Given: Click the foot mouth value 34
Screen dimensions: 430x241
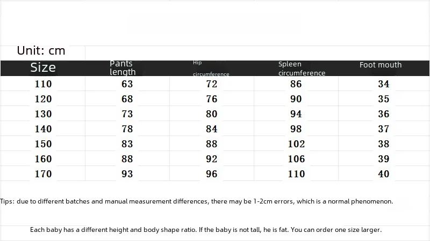Looking at the screenshot, I should pos(384,84).
